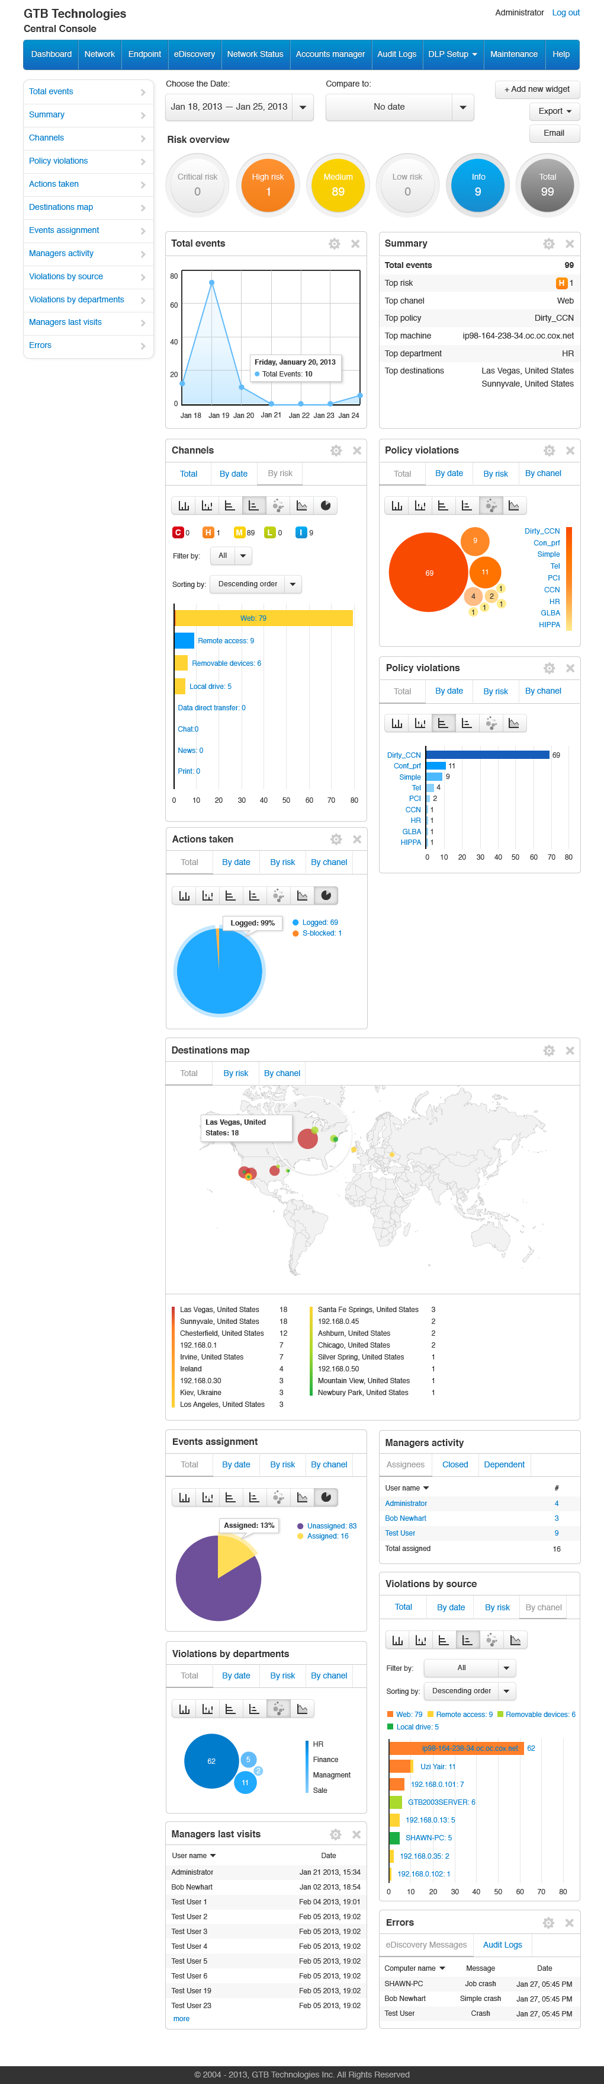Select bubble chart in Events assignment widget

point(278,1498)
